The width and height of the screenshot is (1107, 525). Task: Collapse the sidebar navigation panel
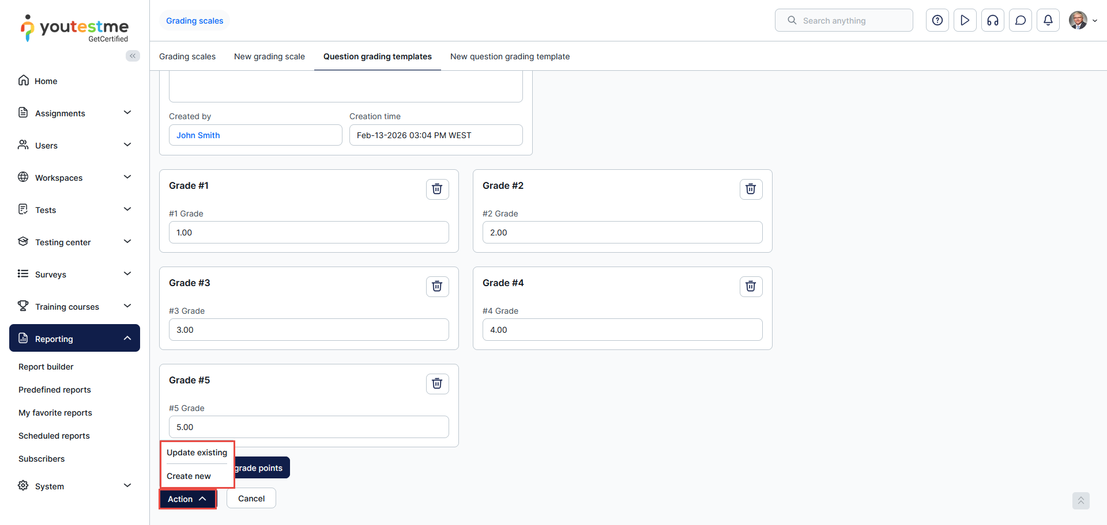[x=133, y=56]
